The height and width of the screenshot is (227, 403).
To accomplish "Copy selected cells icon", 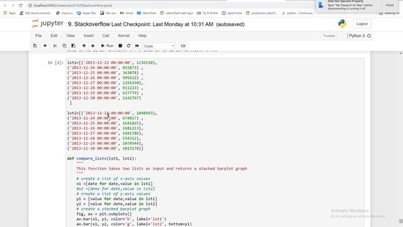I will (x=64, y=46).
